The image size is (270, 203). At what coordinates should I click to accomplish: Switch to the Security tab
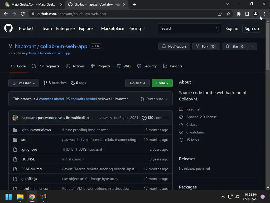(147, 66)
